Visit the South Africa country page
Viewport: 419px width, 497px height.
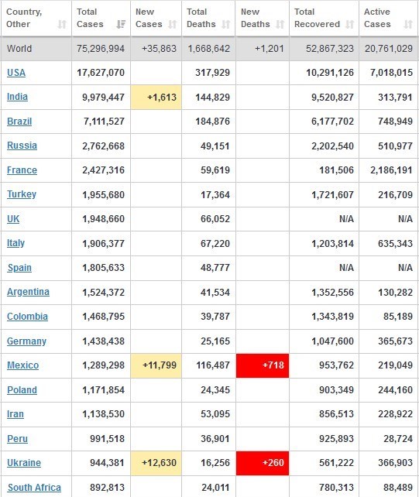34,488
